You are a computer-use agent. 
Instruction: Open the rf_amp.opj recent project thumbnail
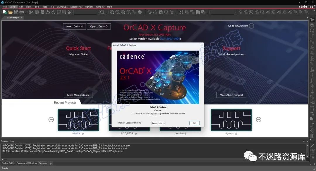tap(231, 120)
